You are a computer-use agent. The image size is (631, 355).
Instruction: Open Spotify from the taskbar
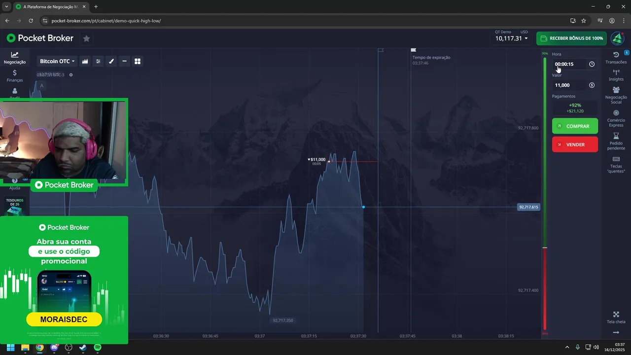(98, 347)
